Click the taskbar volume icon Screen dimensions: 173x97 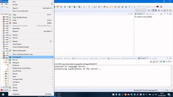pyautogui.click(x=156, y=95)
